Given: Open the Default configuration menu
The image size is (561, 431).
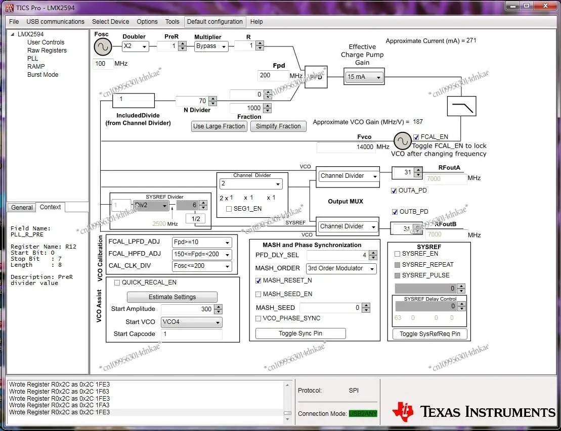Looking at the screenshot, I should (215, 21).
